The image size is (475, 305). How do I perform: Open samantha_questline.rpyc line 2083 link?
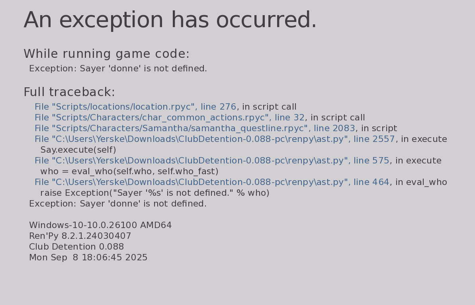pyautogui.click(x=195, y=128)
